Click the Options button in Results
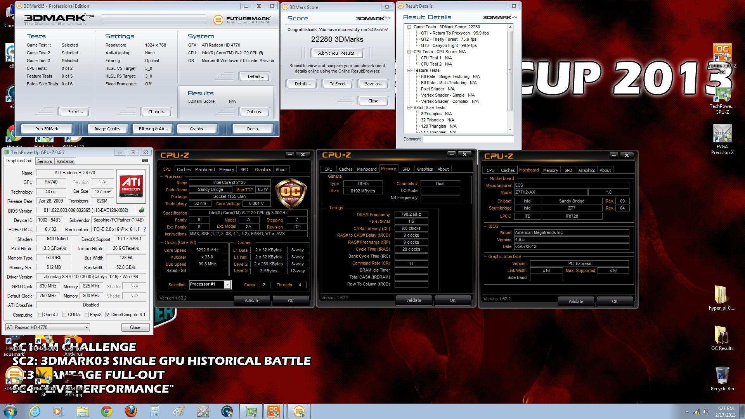The width and height of the screenshot is (745, 419). pos(255,112)
